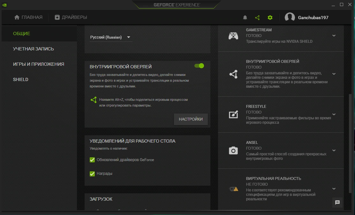This screenshot has width=355, height=215.
Task: Click the virtual reality warning icon
Action: [233, 189]
